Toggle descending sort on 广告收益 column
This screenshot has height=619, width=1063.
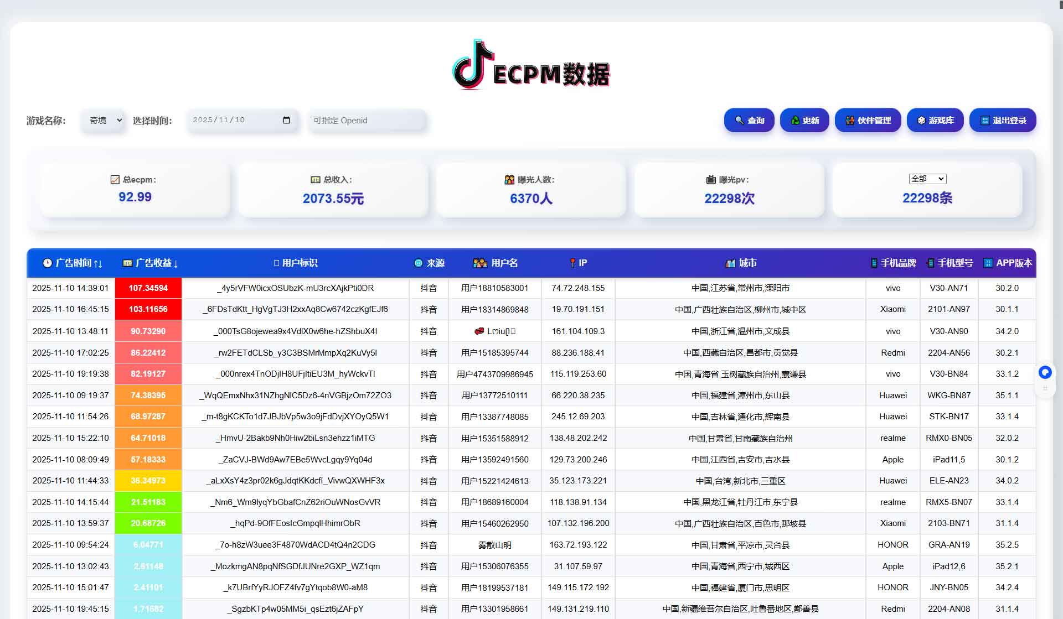pos(177,263)
